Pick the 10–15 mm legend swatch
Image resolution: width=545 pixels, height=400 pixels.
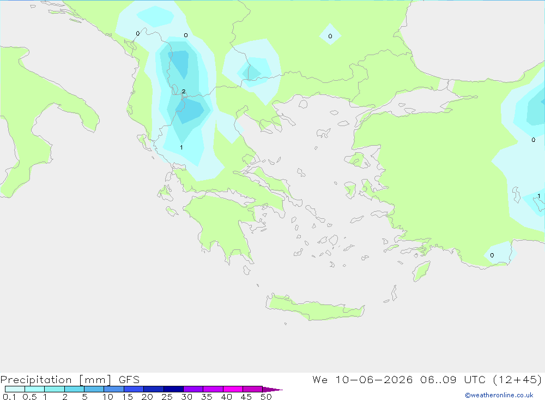[x=114, y=389]
